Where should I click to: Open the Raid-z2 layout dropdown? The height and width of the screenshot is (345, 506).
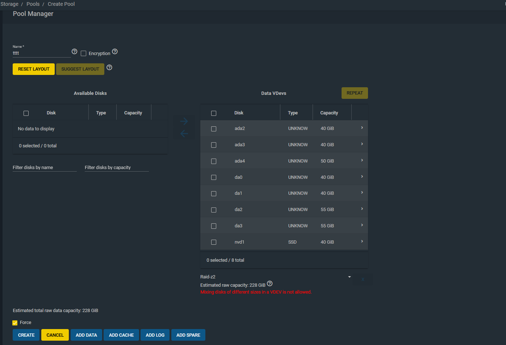coord(276,277)
